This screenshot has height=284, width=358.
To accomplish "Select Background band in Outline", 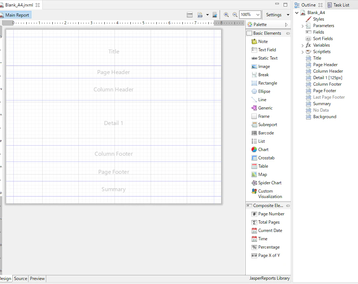I will 325,117.
